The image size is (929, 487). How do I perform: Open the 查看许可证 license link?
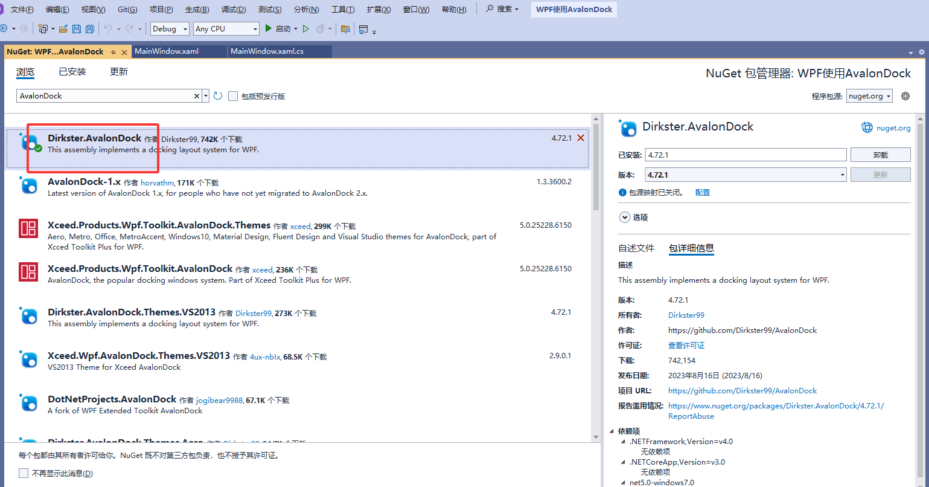[686, 345]
